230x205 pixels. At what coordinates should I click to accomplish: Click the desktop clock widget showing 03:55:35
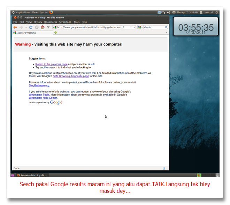click(x=196, y=26)
